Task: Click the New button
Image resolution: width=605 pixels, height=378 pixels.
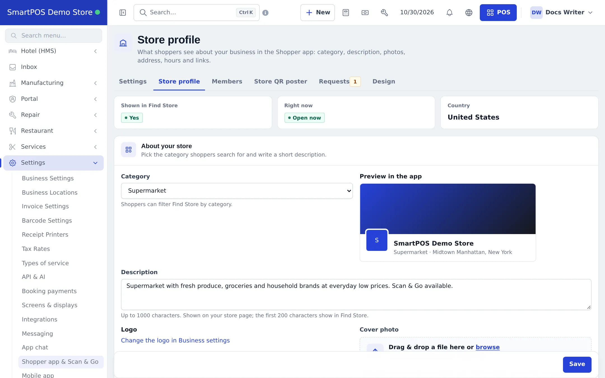Action: click(318, 13)
